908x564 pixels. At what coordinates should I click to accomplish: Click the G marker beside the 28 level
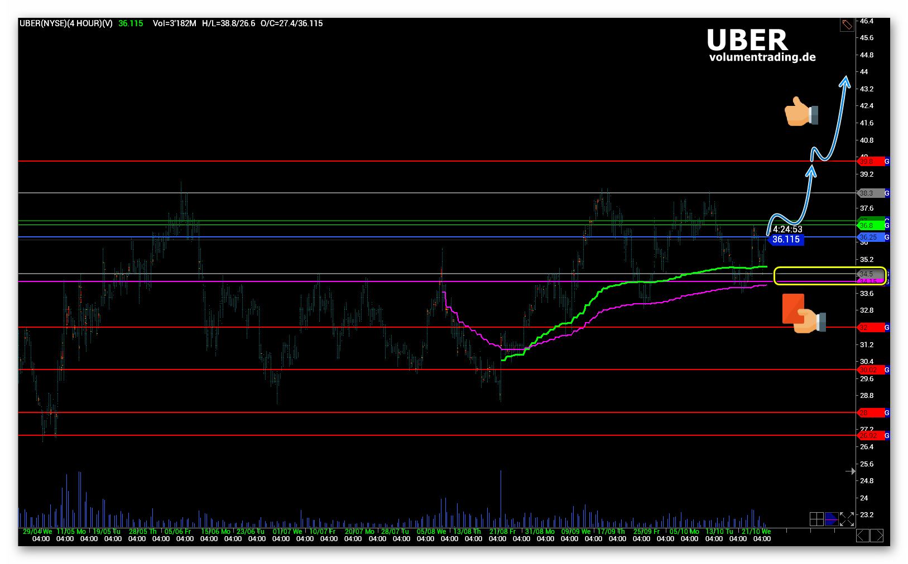(887, 413)
